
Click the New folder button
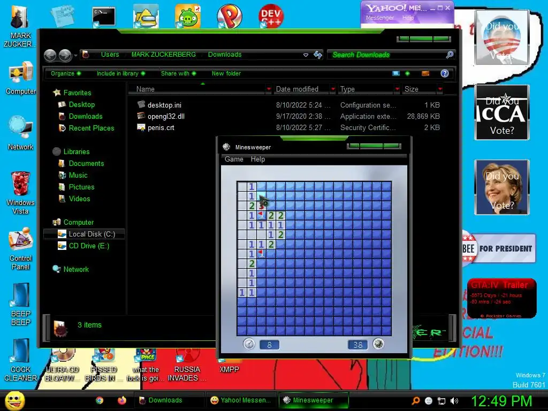tap(226, 73)
